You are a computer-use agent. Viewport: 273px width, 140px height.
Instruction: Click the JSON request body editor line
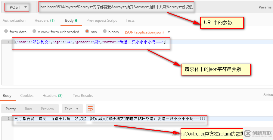tap(91, 42)
